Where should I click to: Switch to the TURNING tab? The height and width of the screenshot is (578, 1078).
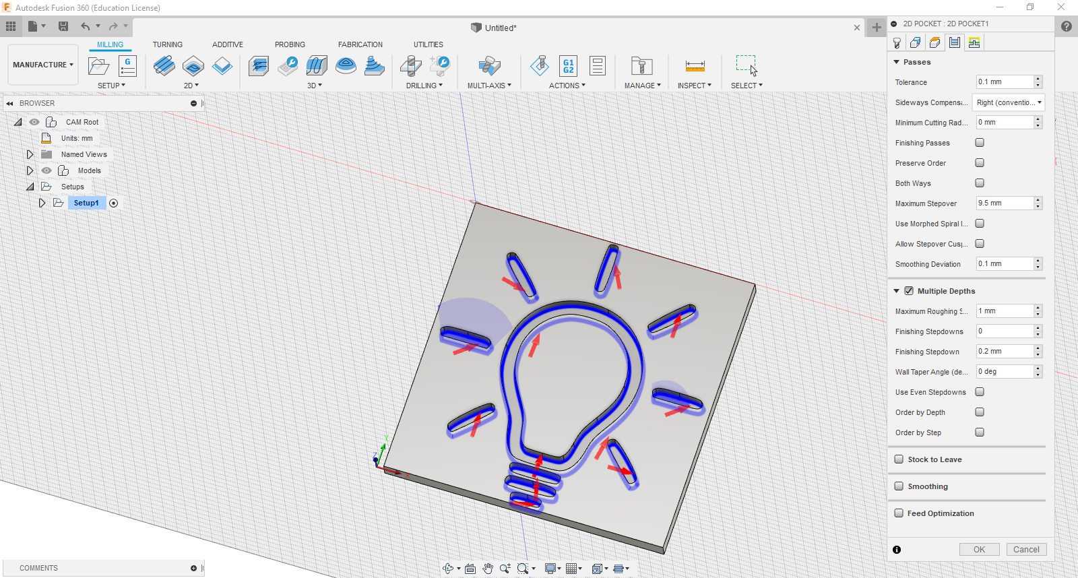point(167,44)
